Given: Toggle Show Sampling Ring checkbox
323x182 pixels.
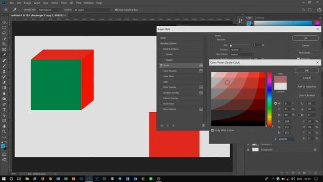Looking at the screenshot, I should pos(116,10).
